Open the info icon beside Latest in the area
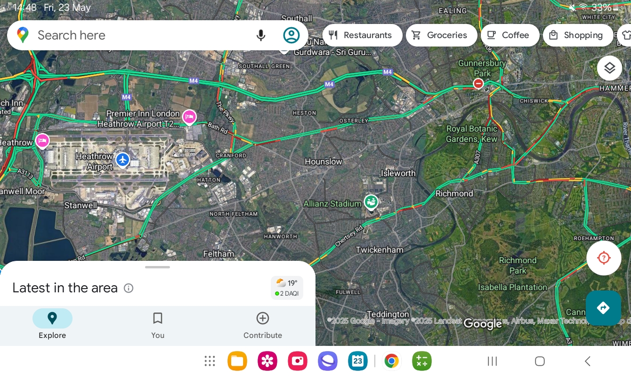This screenshot has width=631, height=376. [x=129, y=288]
